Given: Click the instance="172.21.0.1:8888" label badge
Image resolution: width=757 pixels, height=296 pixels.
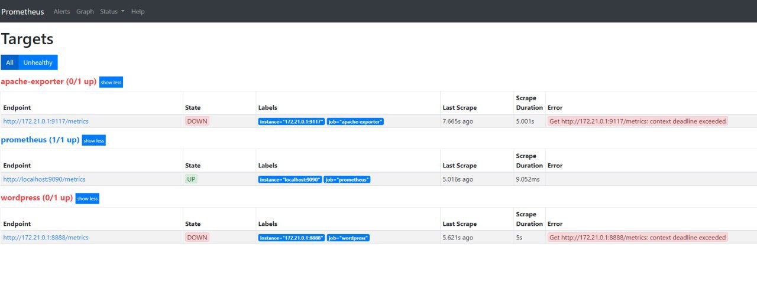Looking at the screenshot, I should (292, 238).
